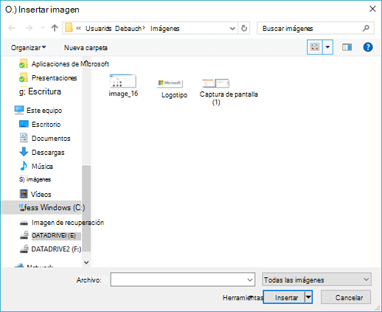Click the Archivo file name field

point(183,280)
